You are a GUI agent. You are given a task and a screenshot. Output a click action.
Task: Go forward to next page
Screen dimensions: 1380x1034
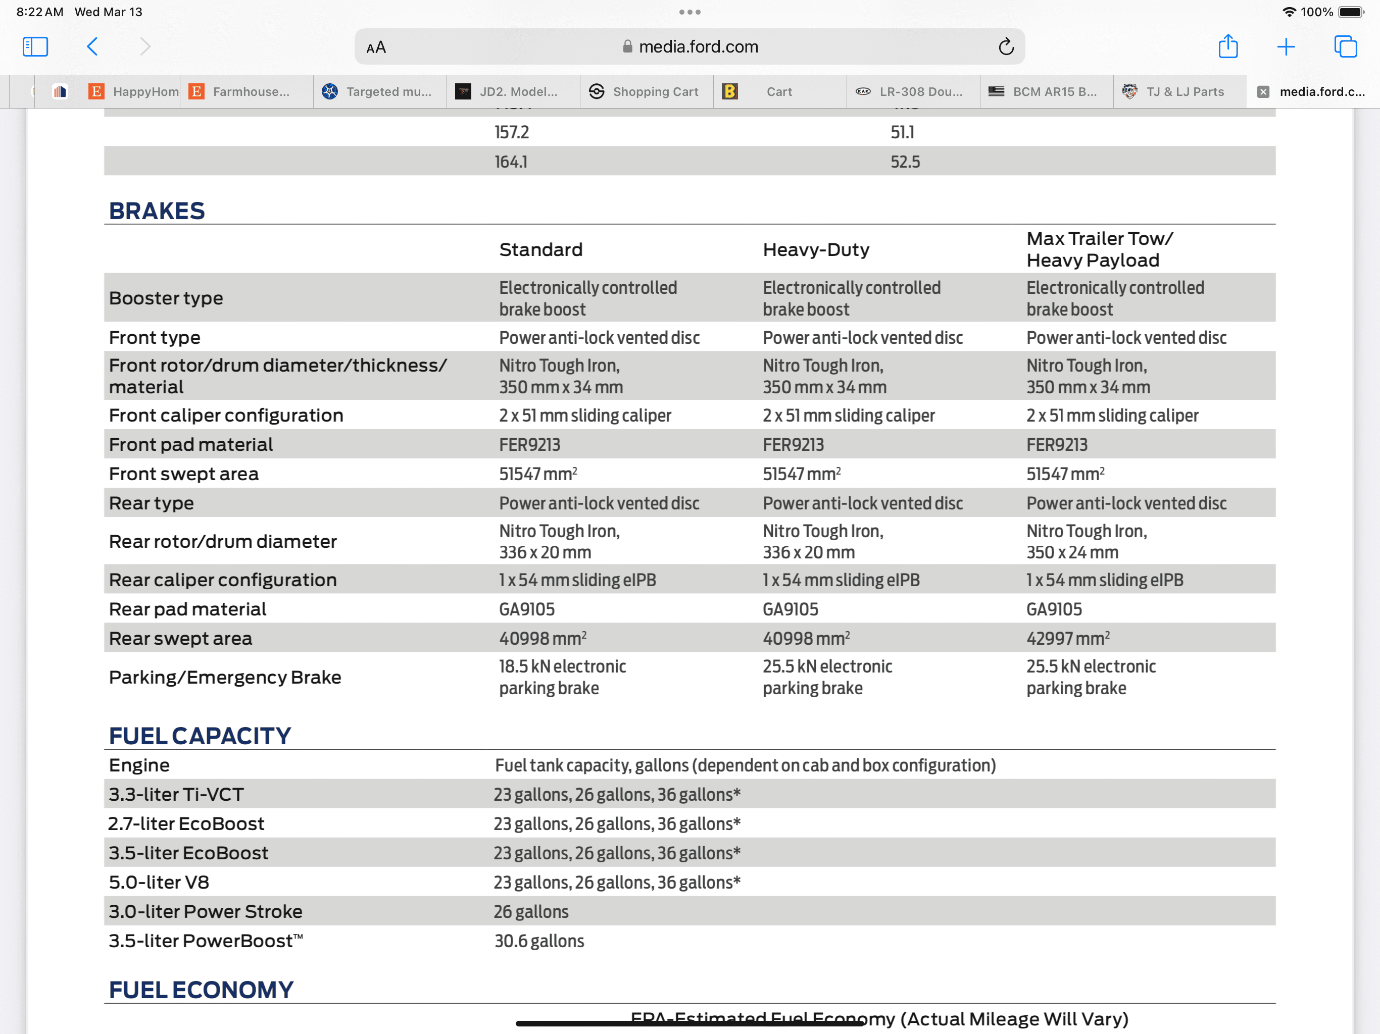[145, 47]
